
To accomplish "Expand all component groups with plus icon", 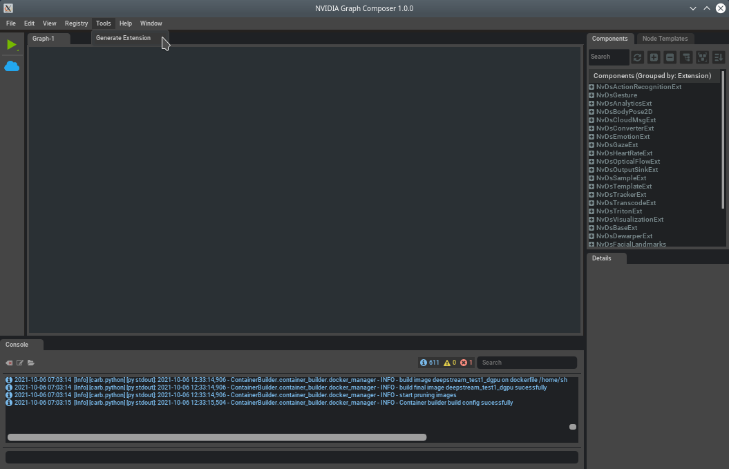I will coord(654,57).
